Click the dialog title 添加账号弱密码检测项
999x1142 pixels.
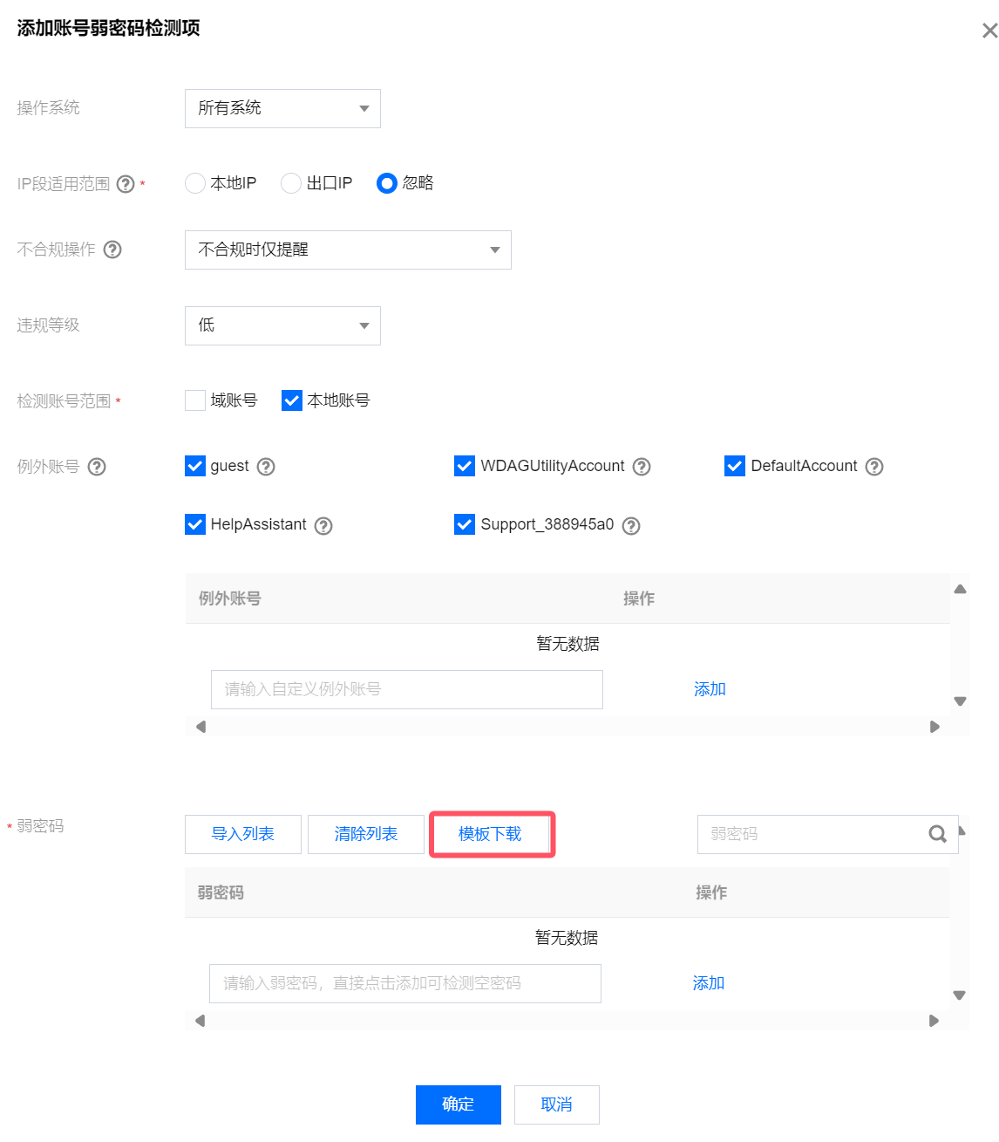[x=108, y=28]
